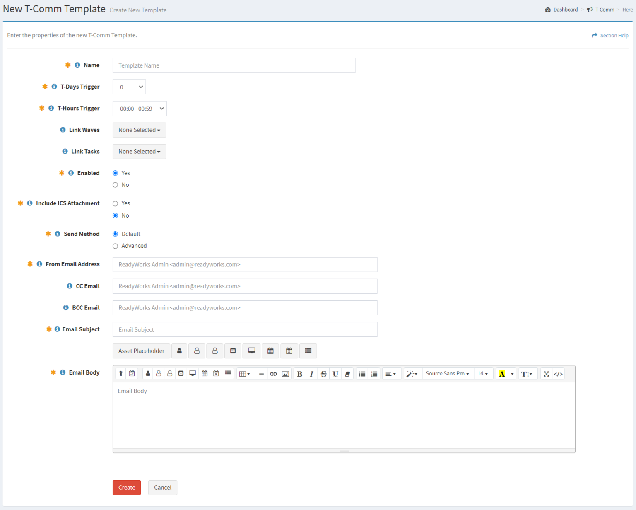Open the font family dropdown in the editor

pos(448,373)
